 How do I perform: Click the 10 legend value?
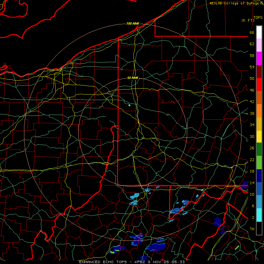coord(252,194)
